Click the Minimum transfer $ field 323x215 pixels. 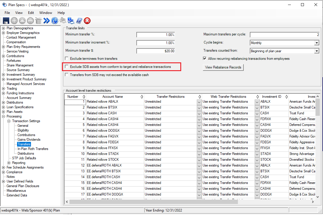(155, 51)
